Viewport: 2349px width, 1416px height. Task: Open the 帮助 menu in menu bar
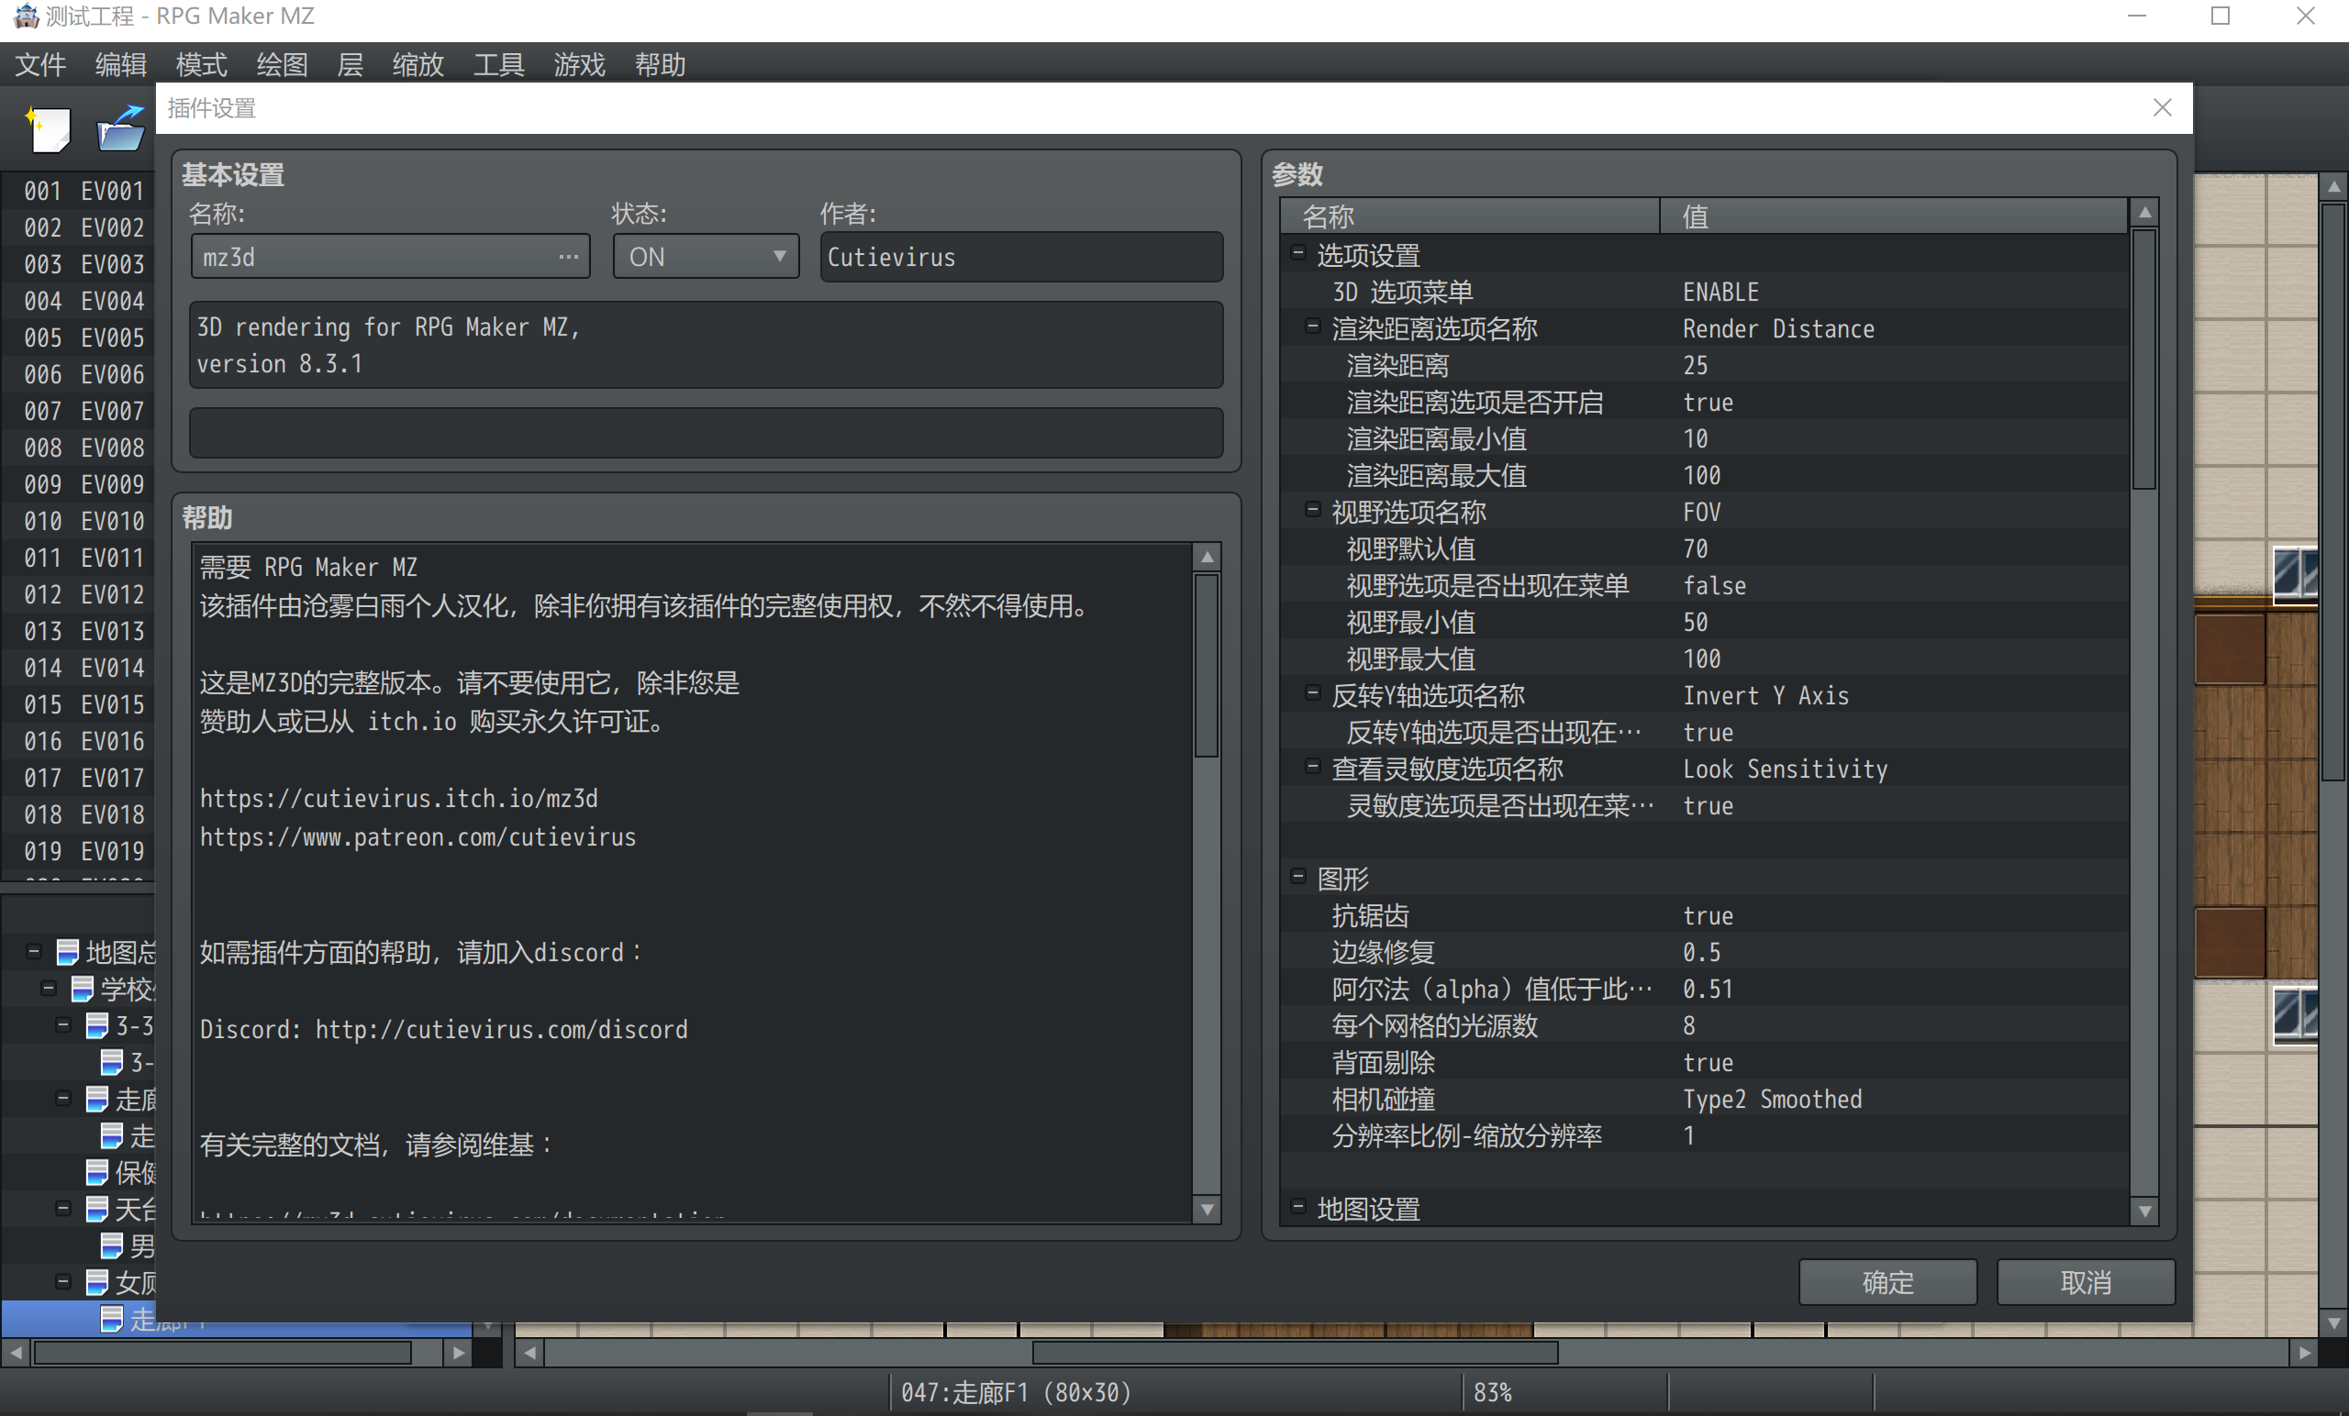click(660, 65)
